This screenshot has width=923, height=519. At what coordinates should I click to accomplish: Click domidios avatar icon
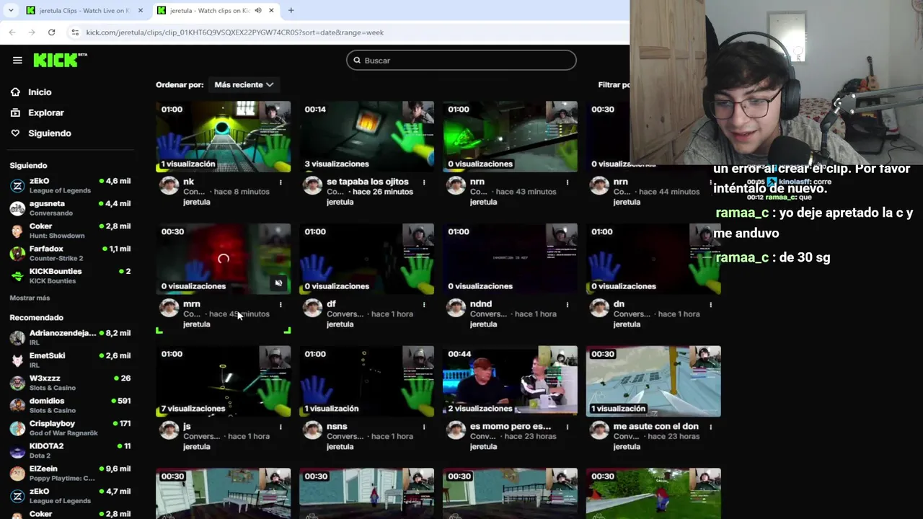pos(17,405)
